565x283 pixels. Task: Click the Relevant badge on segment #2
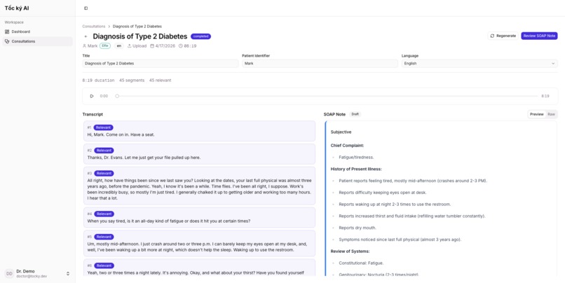pos(104,151)
